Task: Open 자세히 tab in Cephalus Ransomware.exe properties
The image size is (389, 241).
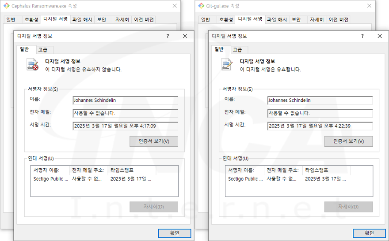Action: 122,20
